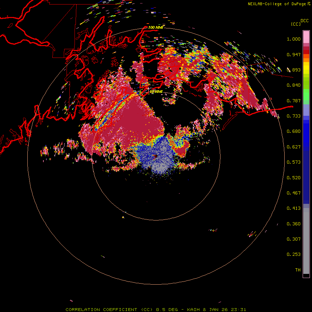Click the 0.307 scale value
Image resolution: width=312 pixels, height=312 pixels.
coord(294,239)
